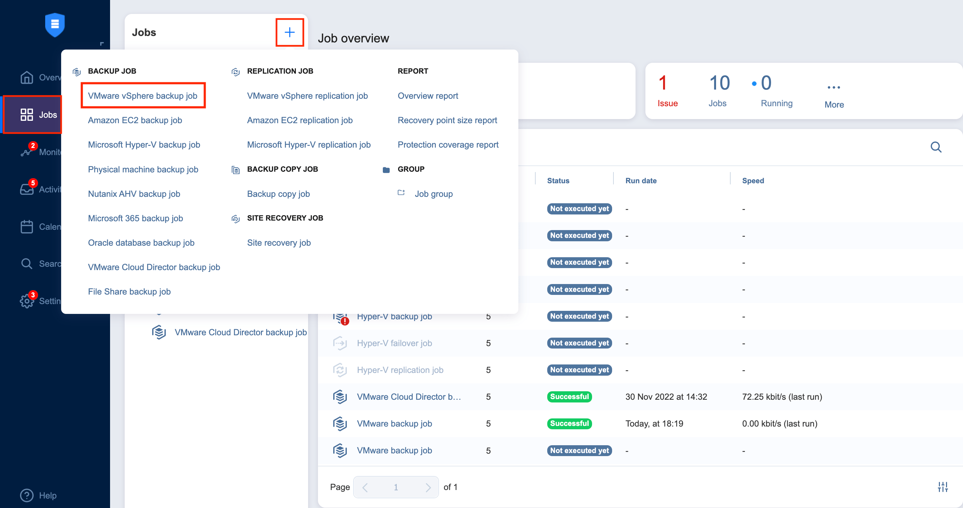Select Job group under the GROUP section

pyautogui.click(x=434, y=193)
